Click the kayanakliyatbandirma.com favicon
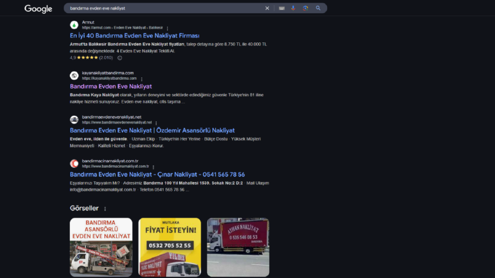Viewport: 495px width, 278px height. pyautogui.click(x=74, y=75)
